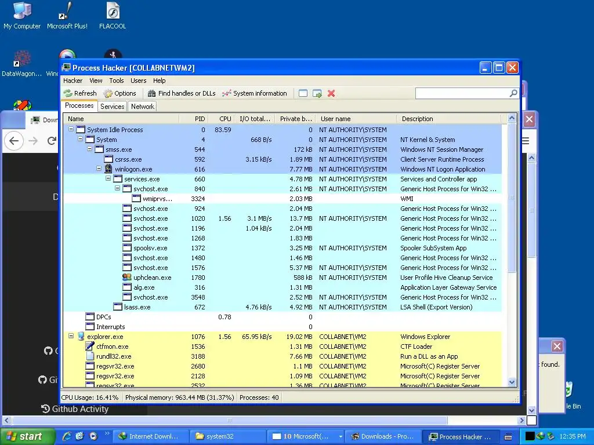Click the Back arrow in the browser window

14,141
